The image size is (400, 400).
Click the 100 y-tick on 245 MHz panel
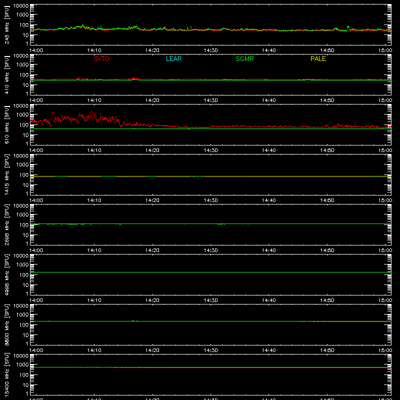pos(24,25)
